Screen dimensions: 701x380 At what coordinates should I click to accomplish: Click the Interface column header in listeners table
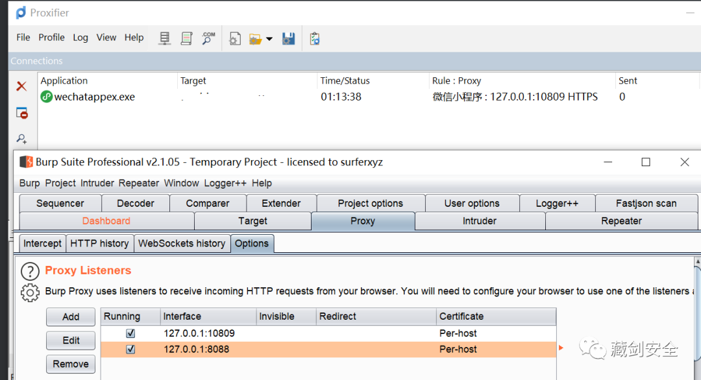[x=208, y=316]
